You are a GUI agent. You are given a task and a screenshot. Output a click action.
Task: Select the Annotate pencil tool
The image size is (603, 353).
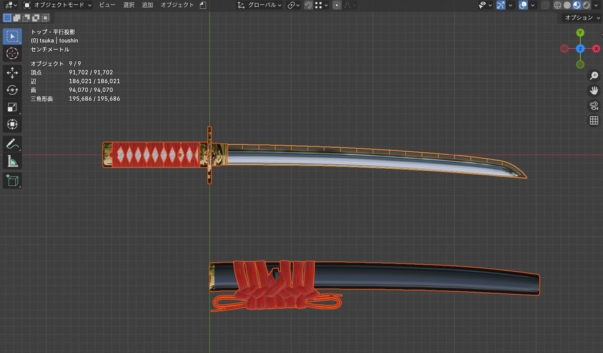tap(12, 144)
